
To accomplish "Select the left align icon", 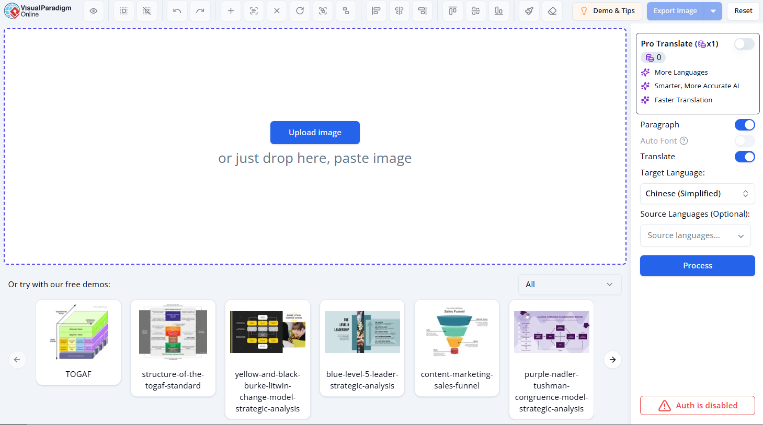I will click(376, 11).
